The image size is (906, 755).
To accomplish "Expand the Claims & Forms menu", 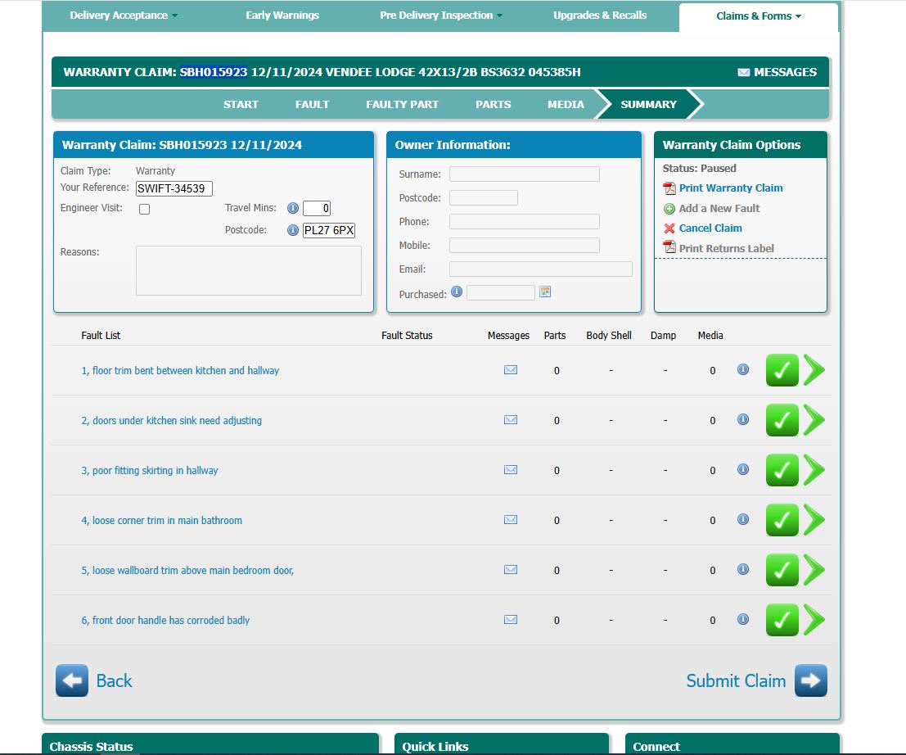I will (x=759, y=16).
